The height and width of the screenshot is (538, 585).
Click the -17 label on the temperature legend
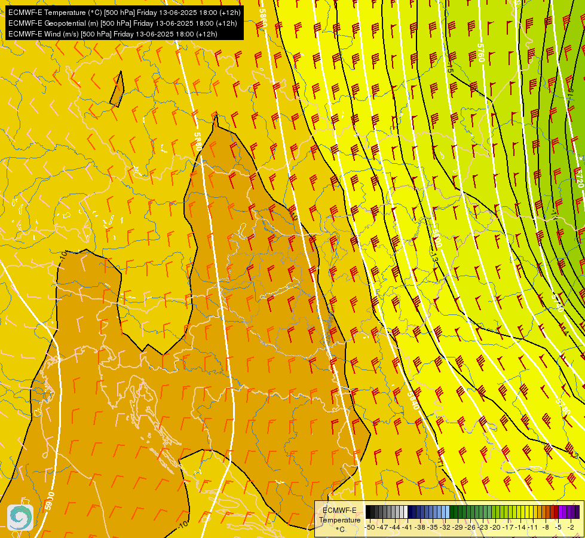509,527
